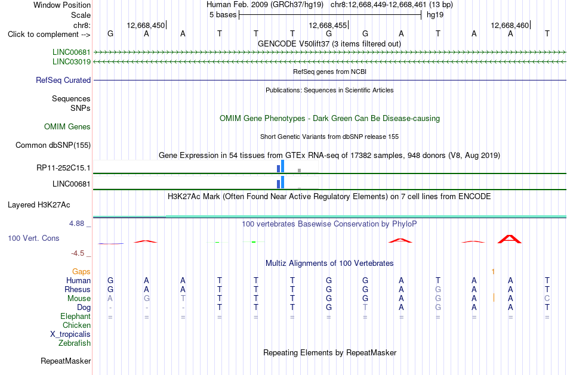567x375 pixels.
Task: Click the 12,668,455 coordinate label
Action: point(327,25)
